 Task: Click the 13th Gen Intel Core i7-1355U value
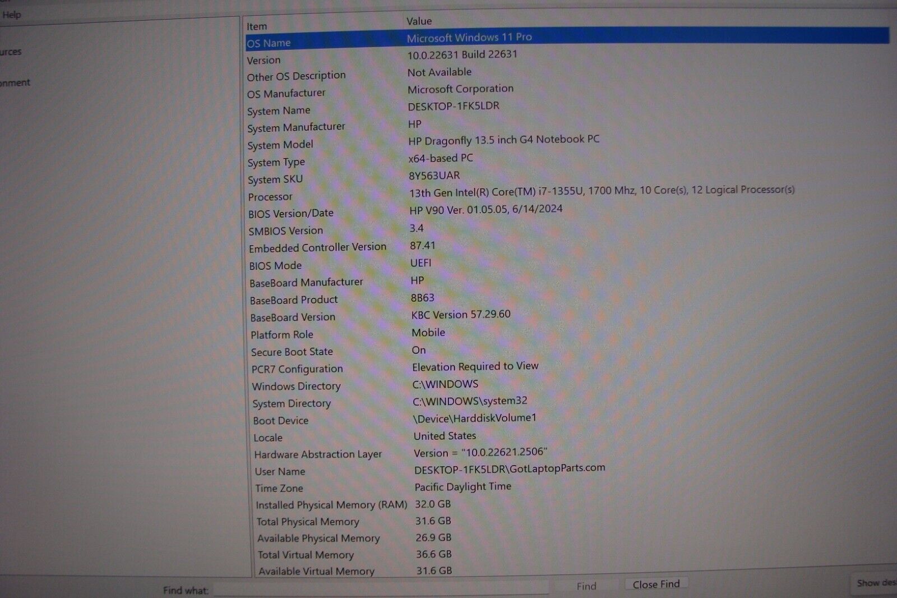point(602,191)
